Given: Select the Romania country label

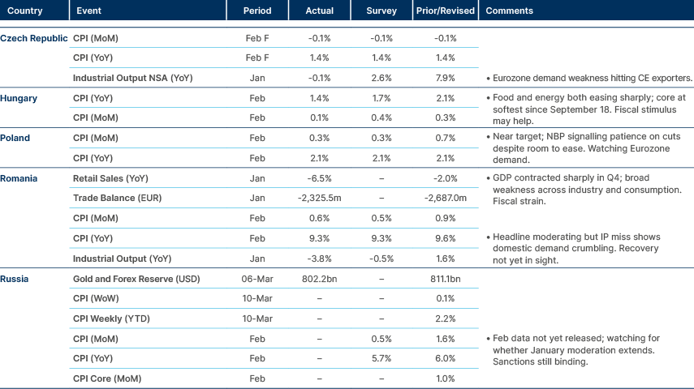Looking at the screenshot, I should tap(19, 178).
